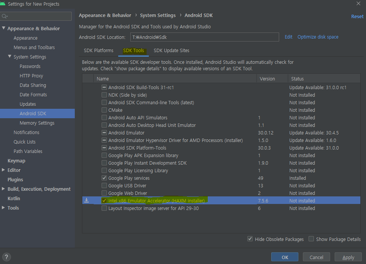
Task: Disable Hide Obsolete Packages option
Action: (250, 239)
